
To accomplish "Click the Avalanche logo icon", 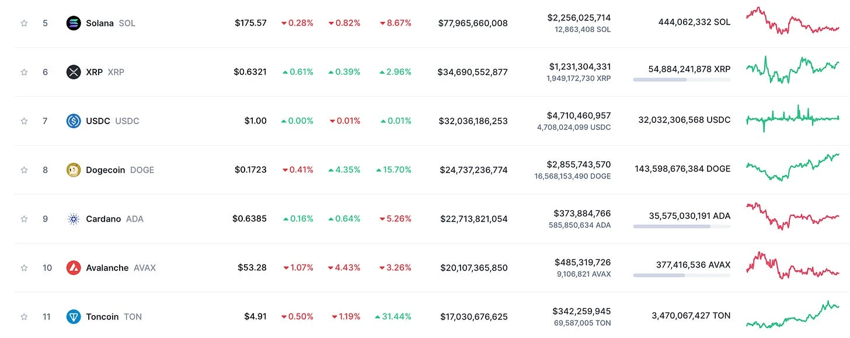I will point(74,268).
